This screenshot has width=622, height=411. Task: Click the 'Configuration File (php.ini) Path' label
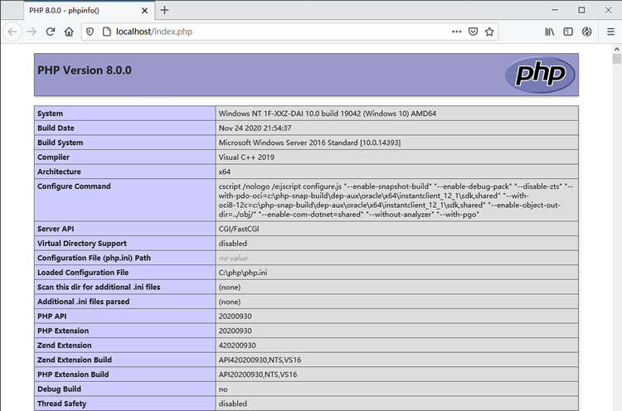point(94,258)
